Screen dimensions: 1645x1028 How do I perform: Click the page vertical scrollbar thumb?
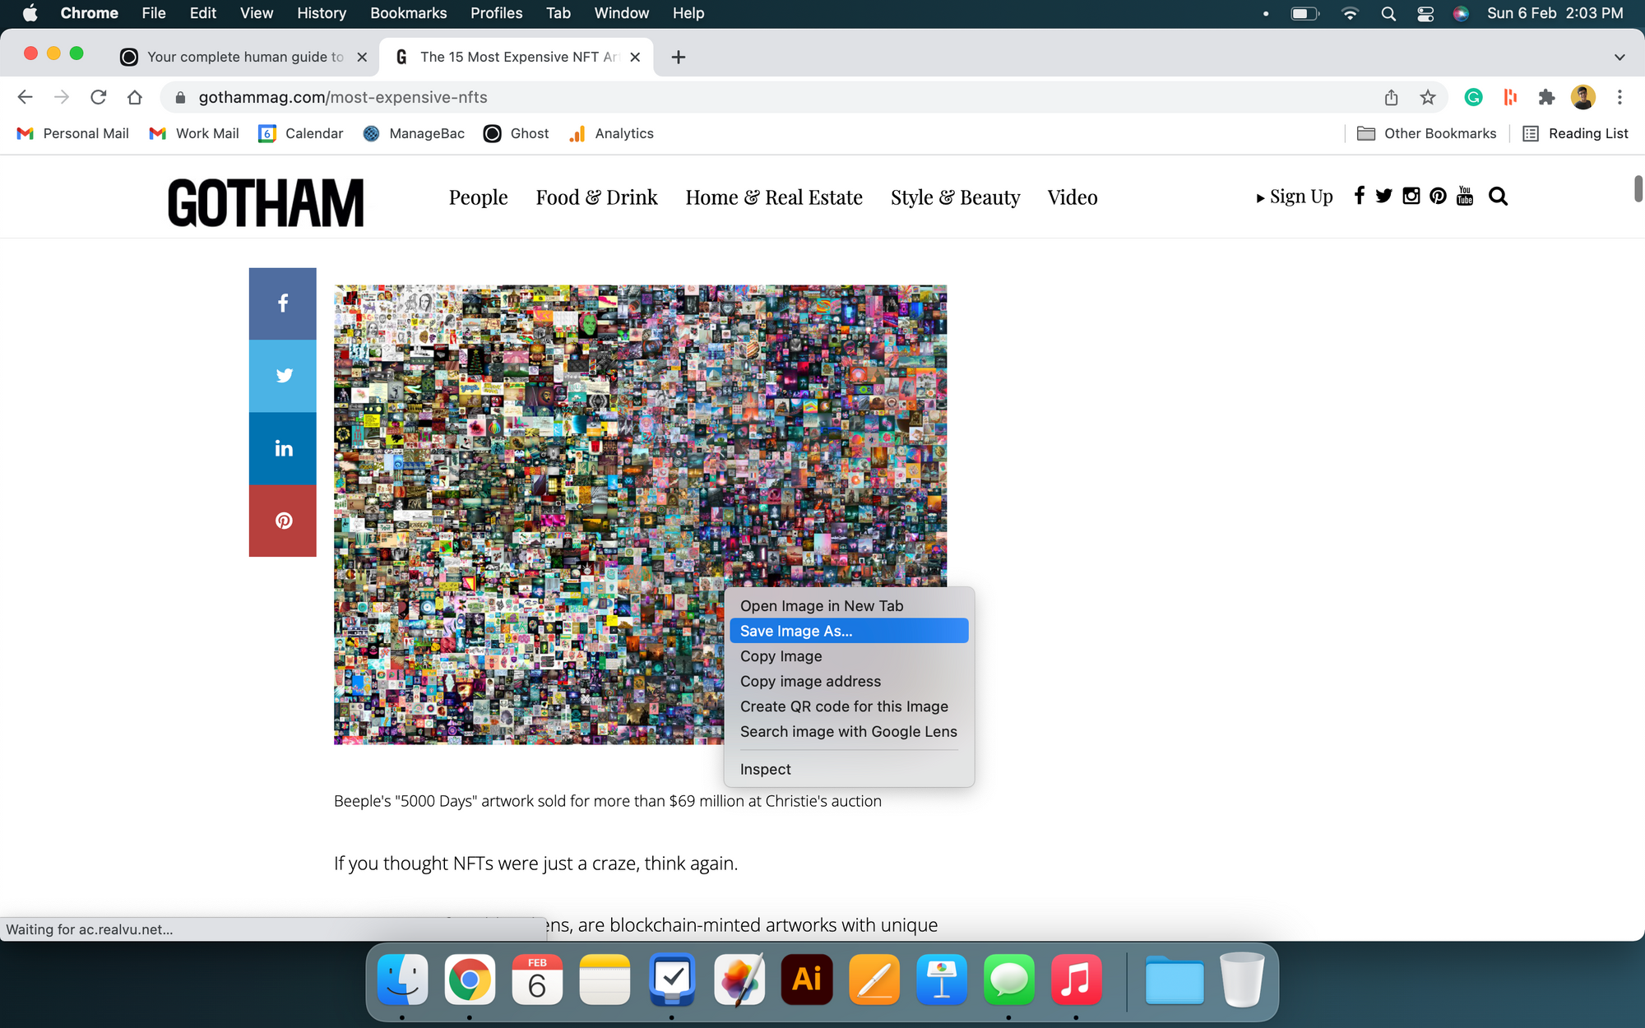1638,188
